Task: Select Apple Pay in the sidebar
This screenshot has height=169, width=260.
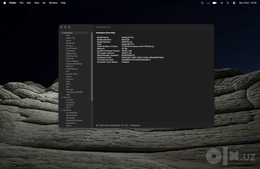Action: coord(70,38)
